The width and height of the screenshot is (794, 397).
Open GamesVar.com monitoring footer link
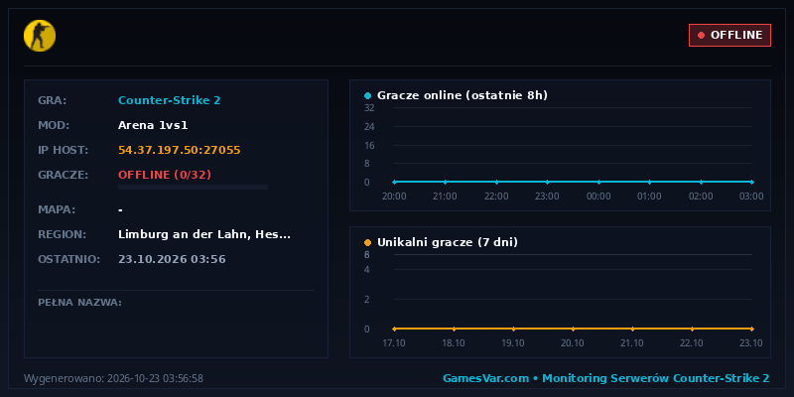point(606,378)
